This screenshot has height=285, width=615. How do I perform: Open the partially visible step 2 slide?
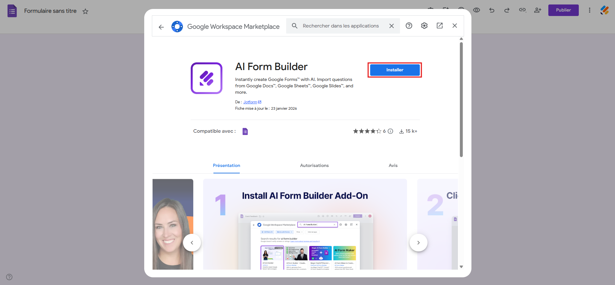437,224
